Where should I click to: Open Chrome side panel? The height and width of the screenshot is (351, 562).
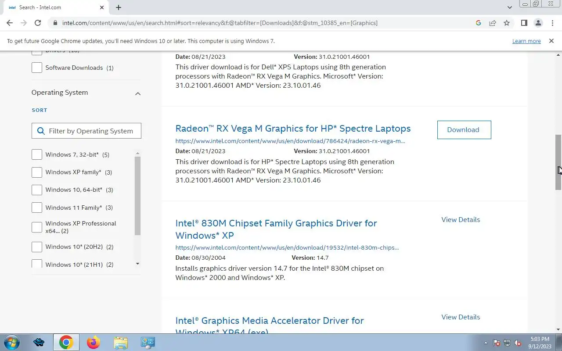coord(524,23)
